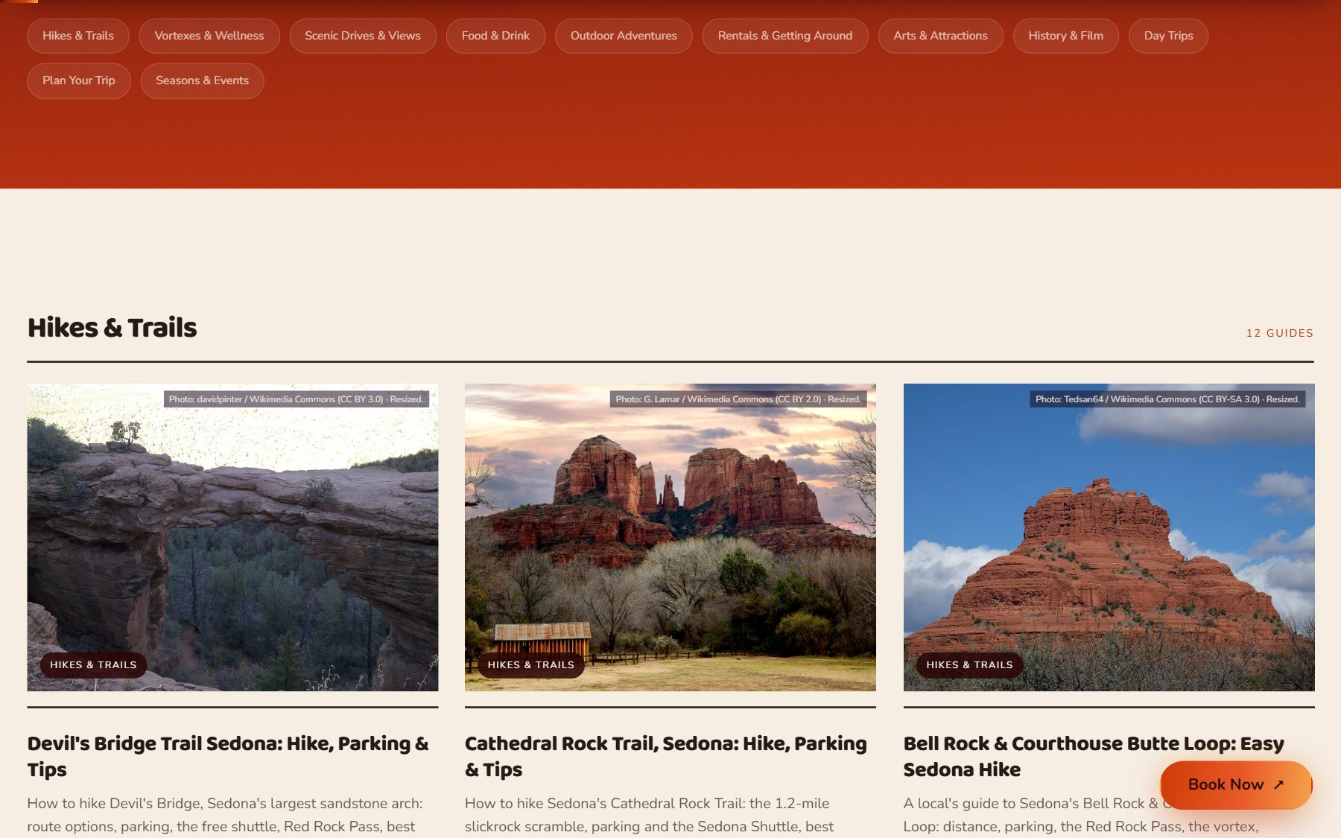The width and height of the screenshot is (1341, 838).
Task: Open Bell Rock & Courthouse Butte Loop title
Action: (1094, 756)
